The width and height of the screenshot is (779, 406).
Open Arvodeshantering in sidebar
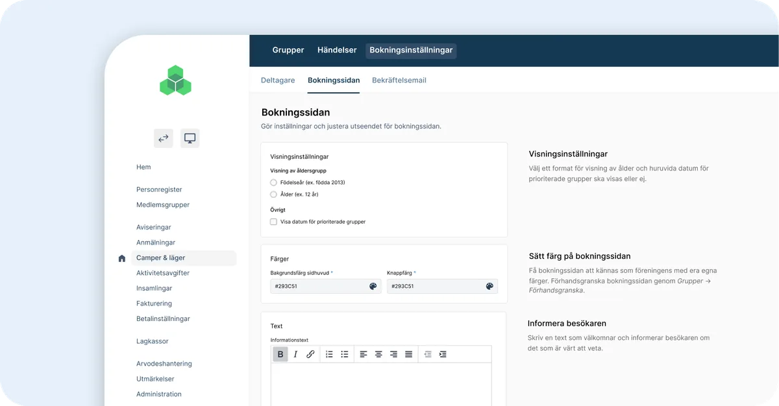(164, 364)
